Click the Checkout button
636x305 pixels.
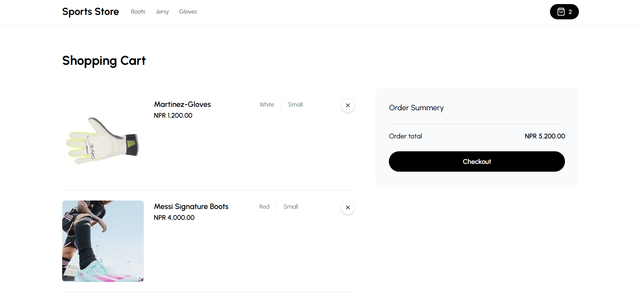pyautogui.click(x=477, y=161)
